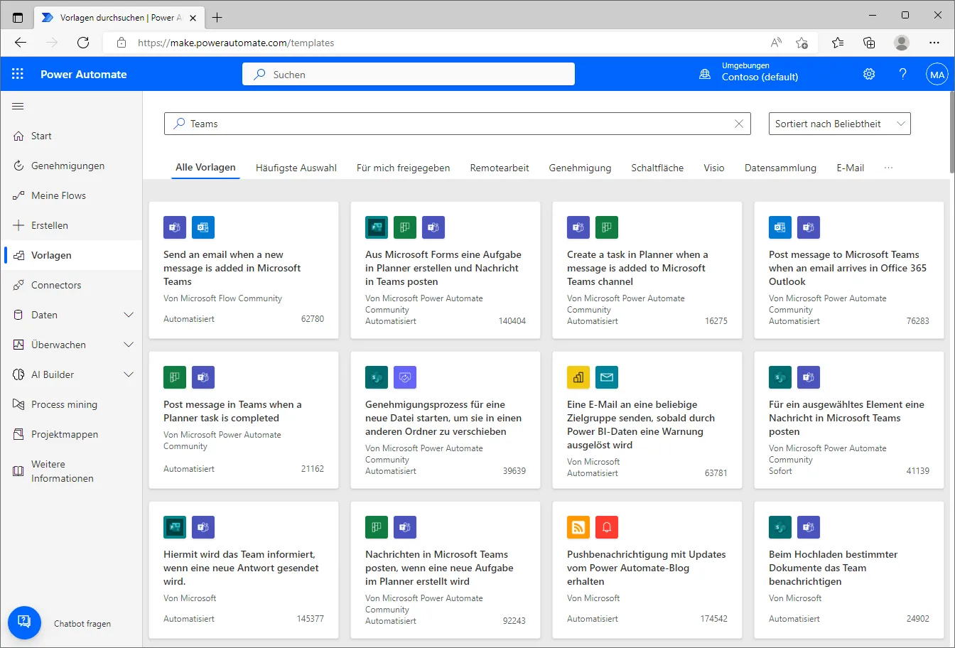955x648 pixels.
Task: Switch to the Visio tab
Action: (x=714, y=168)
